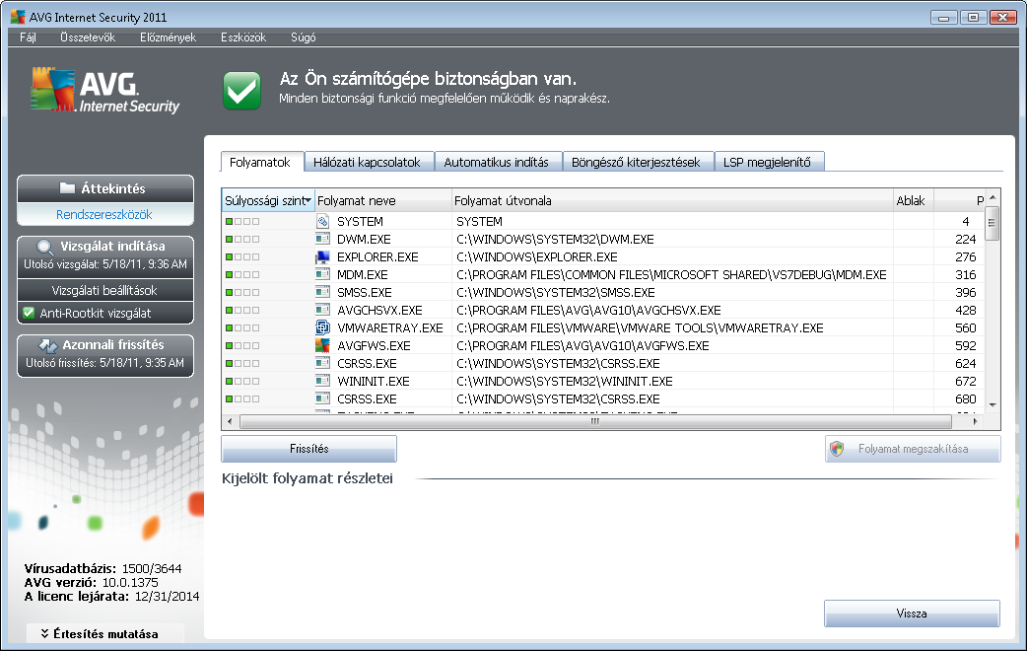Image resolution: width=1027 pixels, height=651 pixels.
Task: Start scan with Vizsgálat indítása
Action: (105, 254)
